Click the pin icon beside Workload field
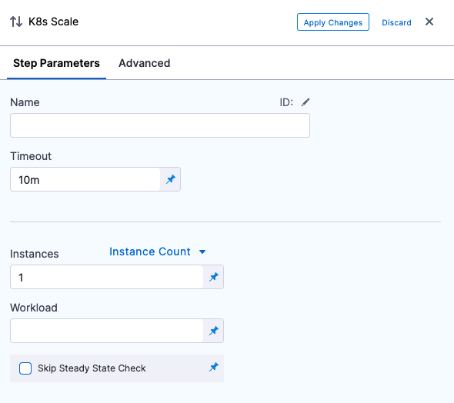Image resolution: width=454 pixels, height=403 pixels. click(214, 331)
